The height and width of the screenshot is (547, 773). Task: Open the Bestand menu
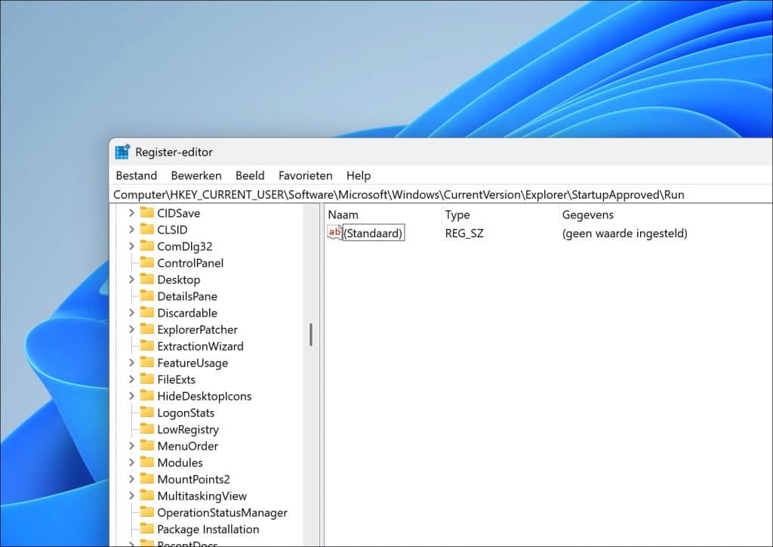tap(136, 175)
